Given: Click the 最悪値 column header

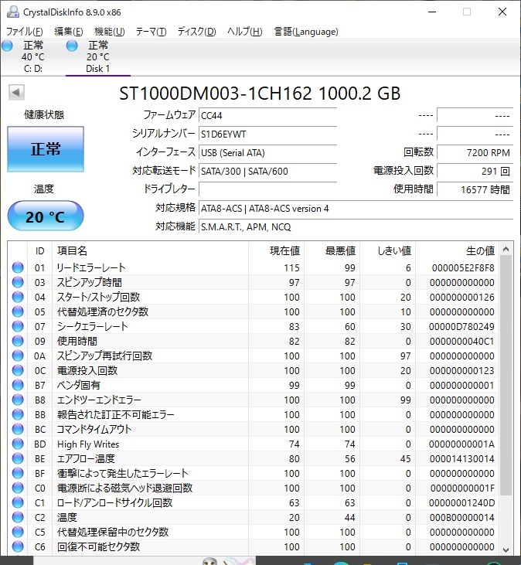Looking at the screenshot, I should click(332, 250).
